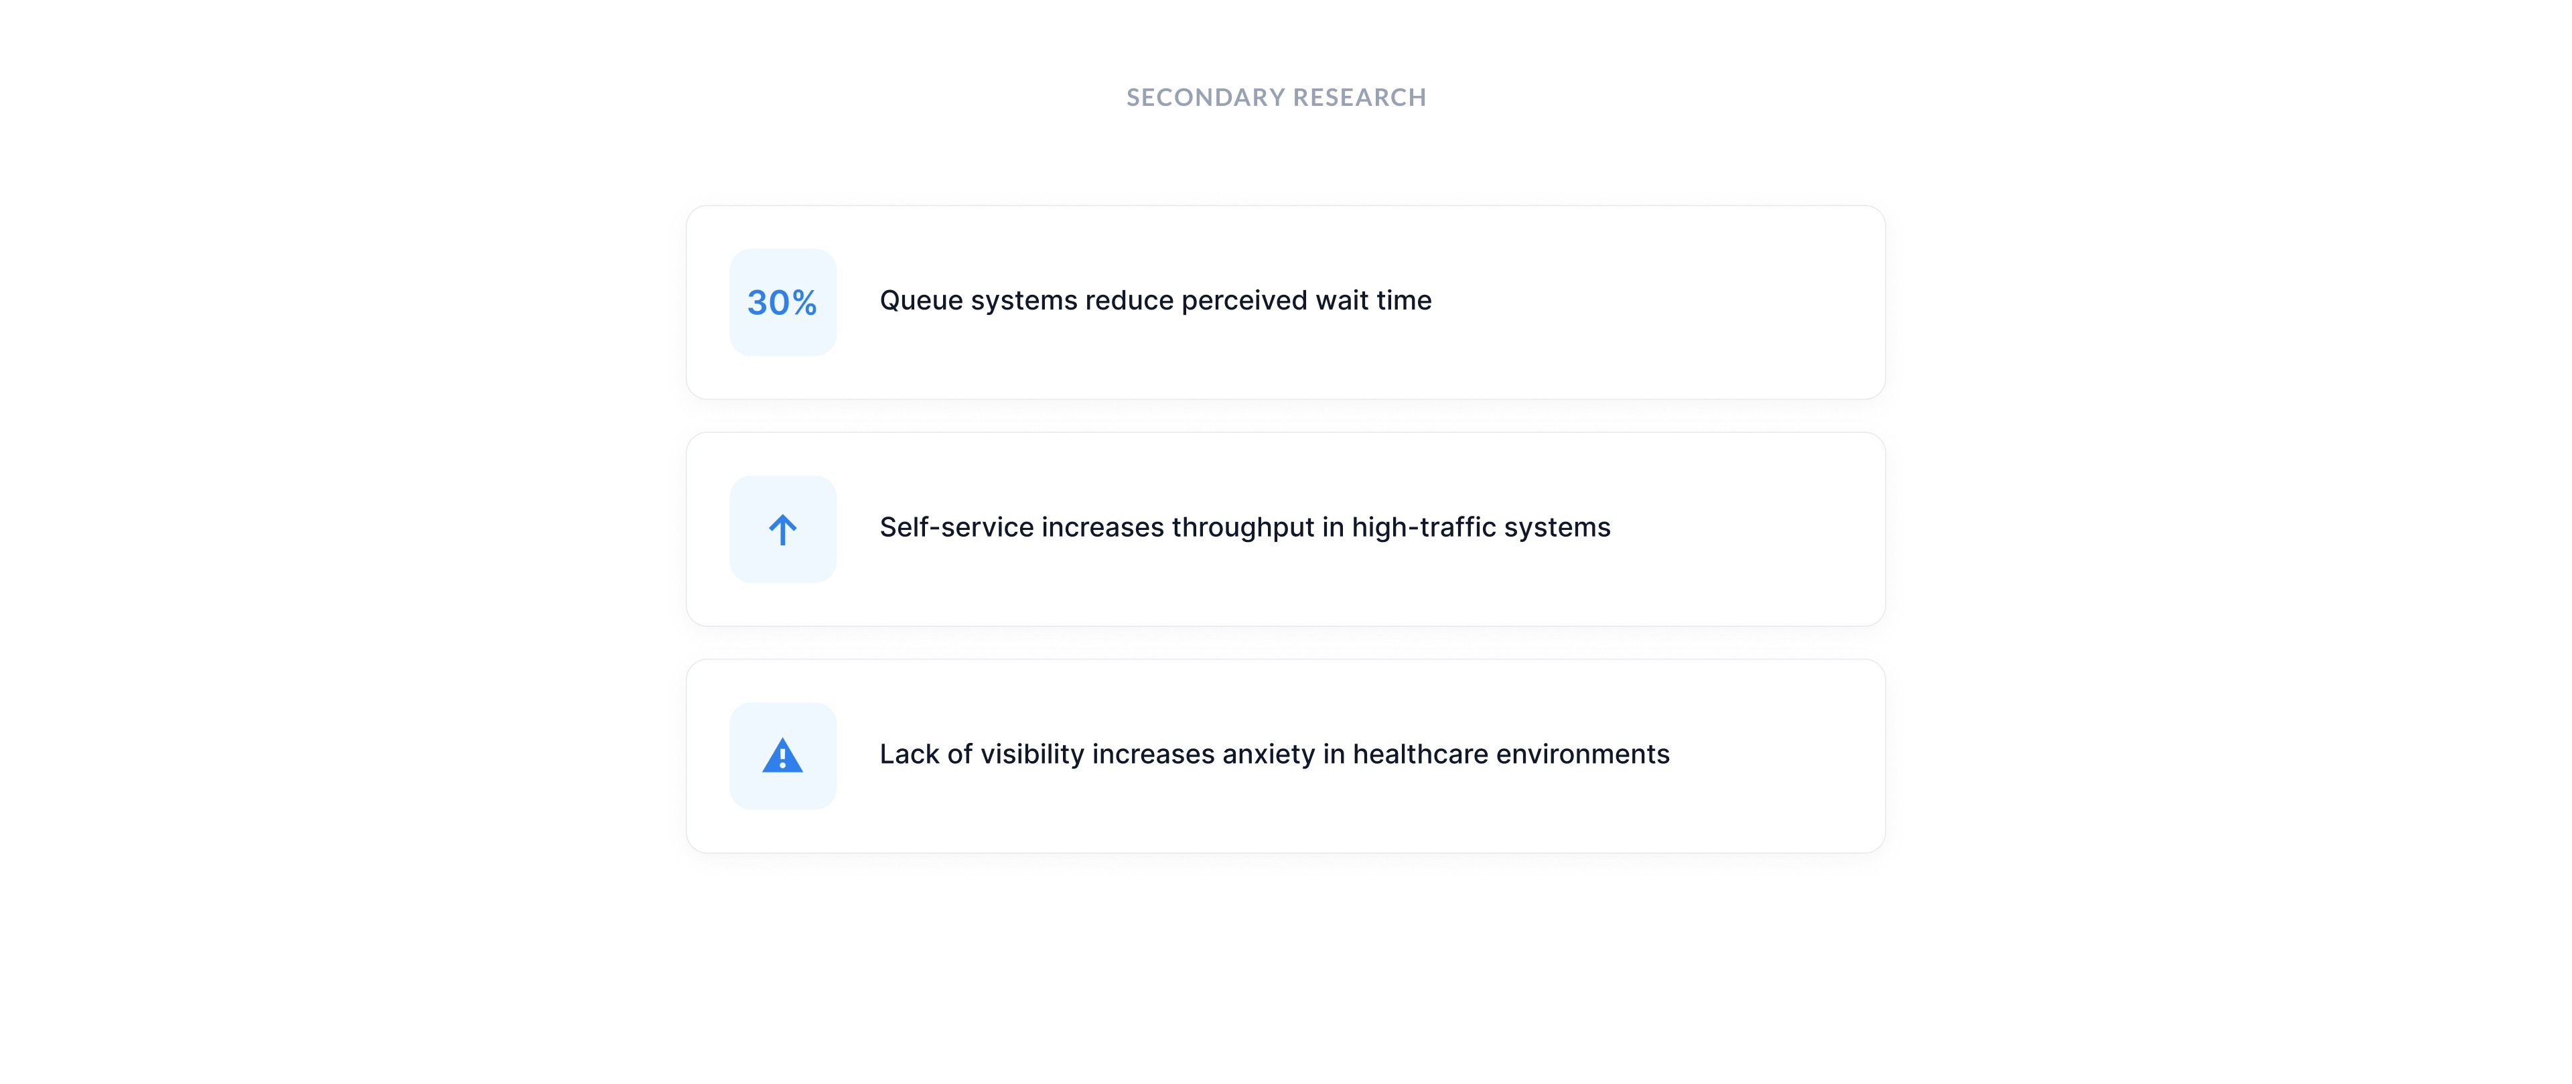This screenshot has height=1084, width=2572.
Task: Click the light blue tile behind the arrow
Action: pos(783,529)
